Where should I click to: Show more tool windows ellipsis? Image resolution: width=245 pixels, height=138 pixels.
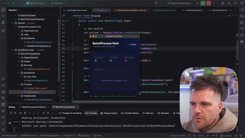pos(3,37)
